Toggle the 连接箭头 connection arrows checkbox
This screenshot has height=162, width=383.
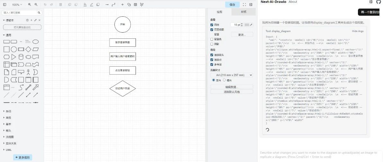tap(212, 55)
